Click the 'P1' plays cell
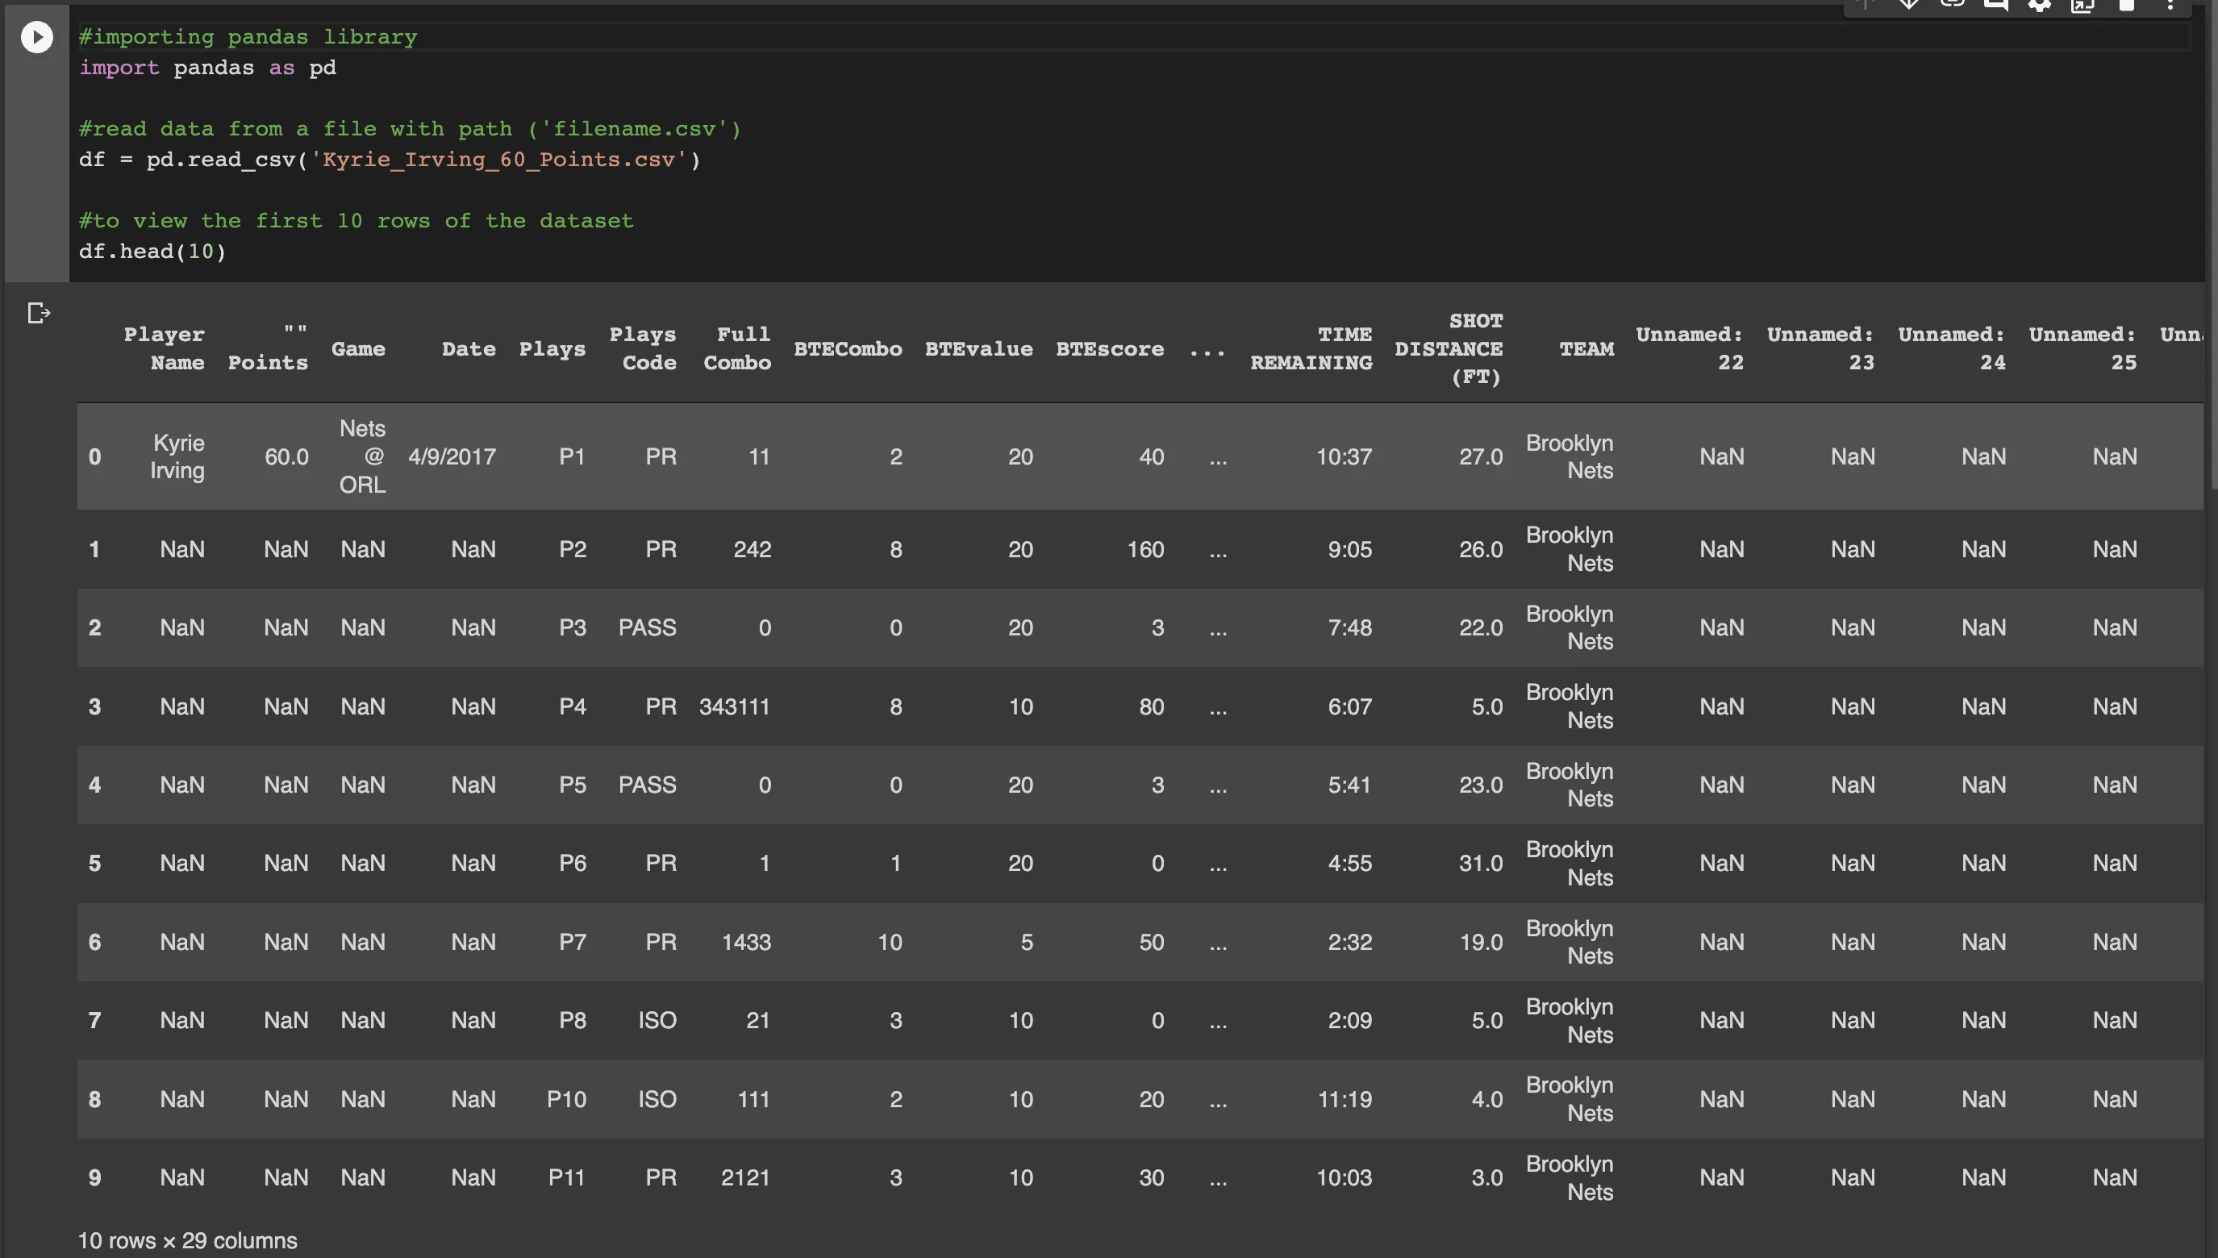The image size is (2218, 1258). click(x=572, y=456)
